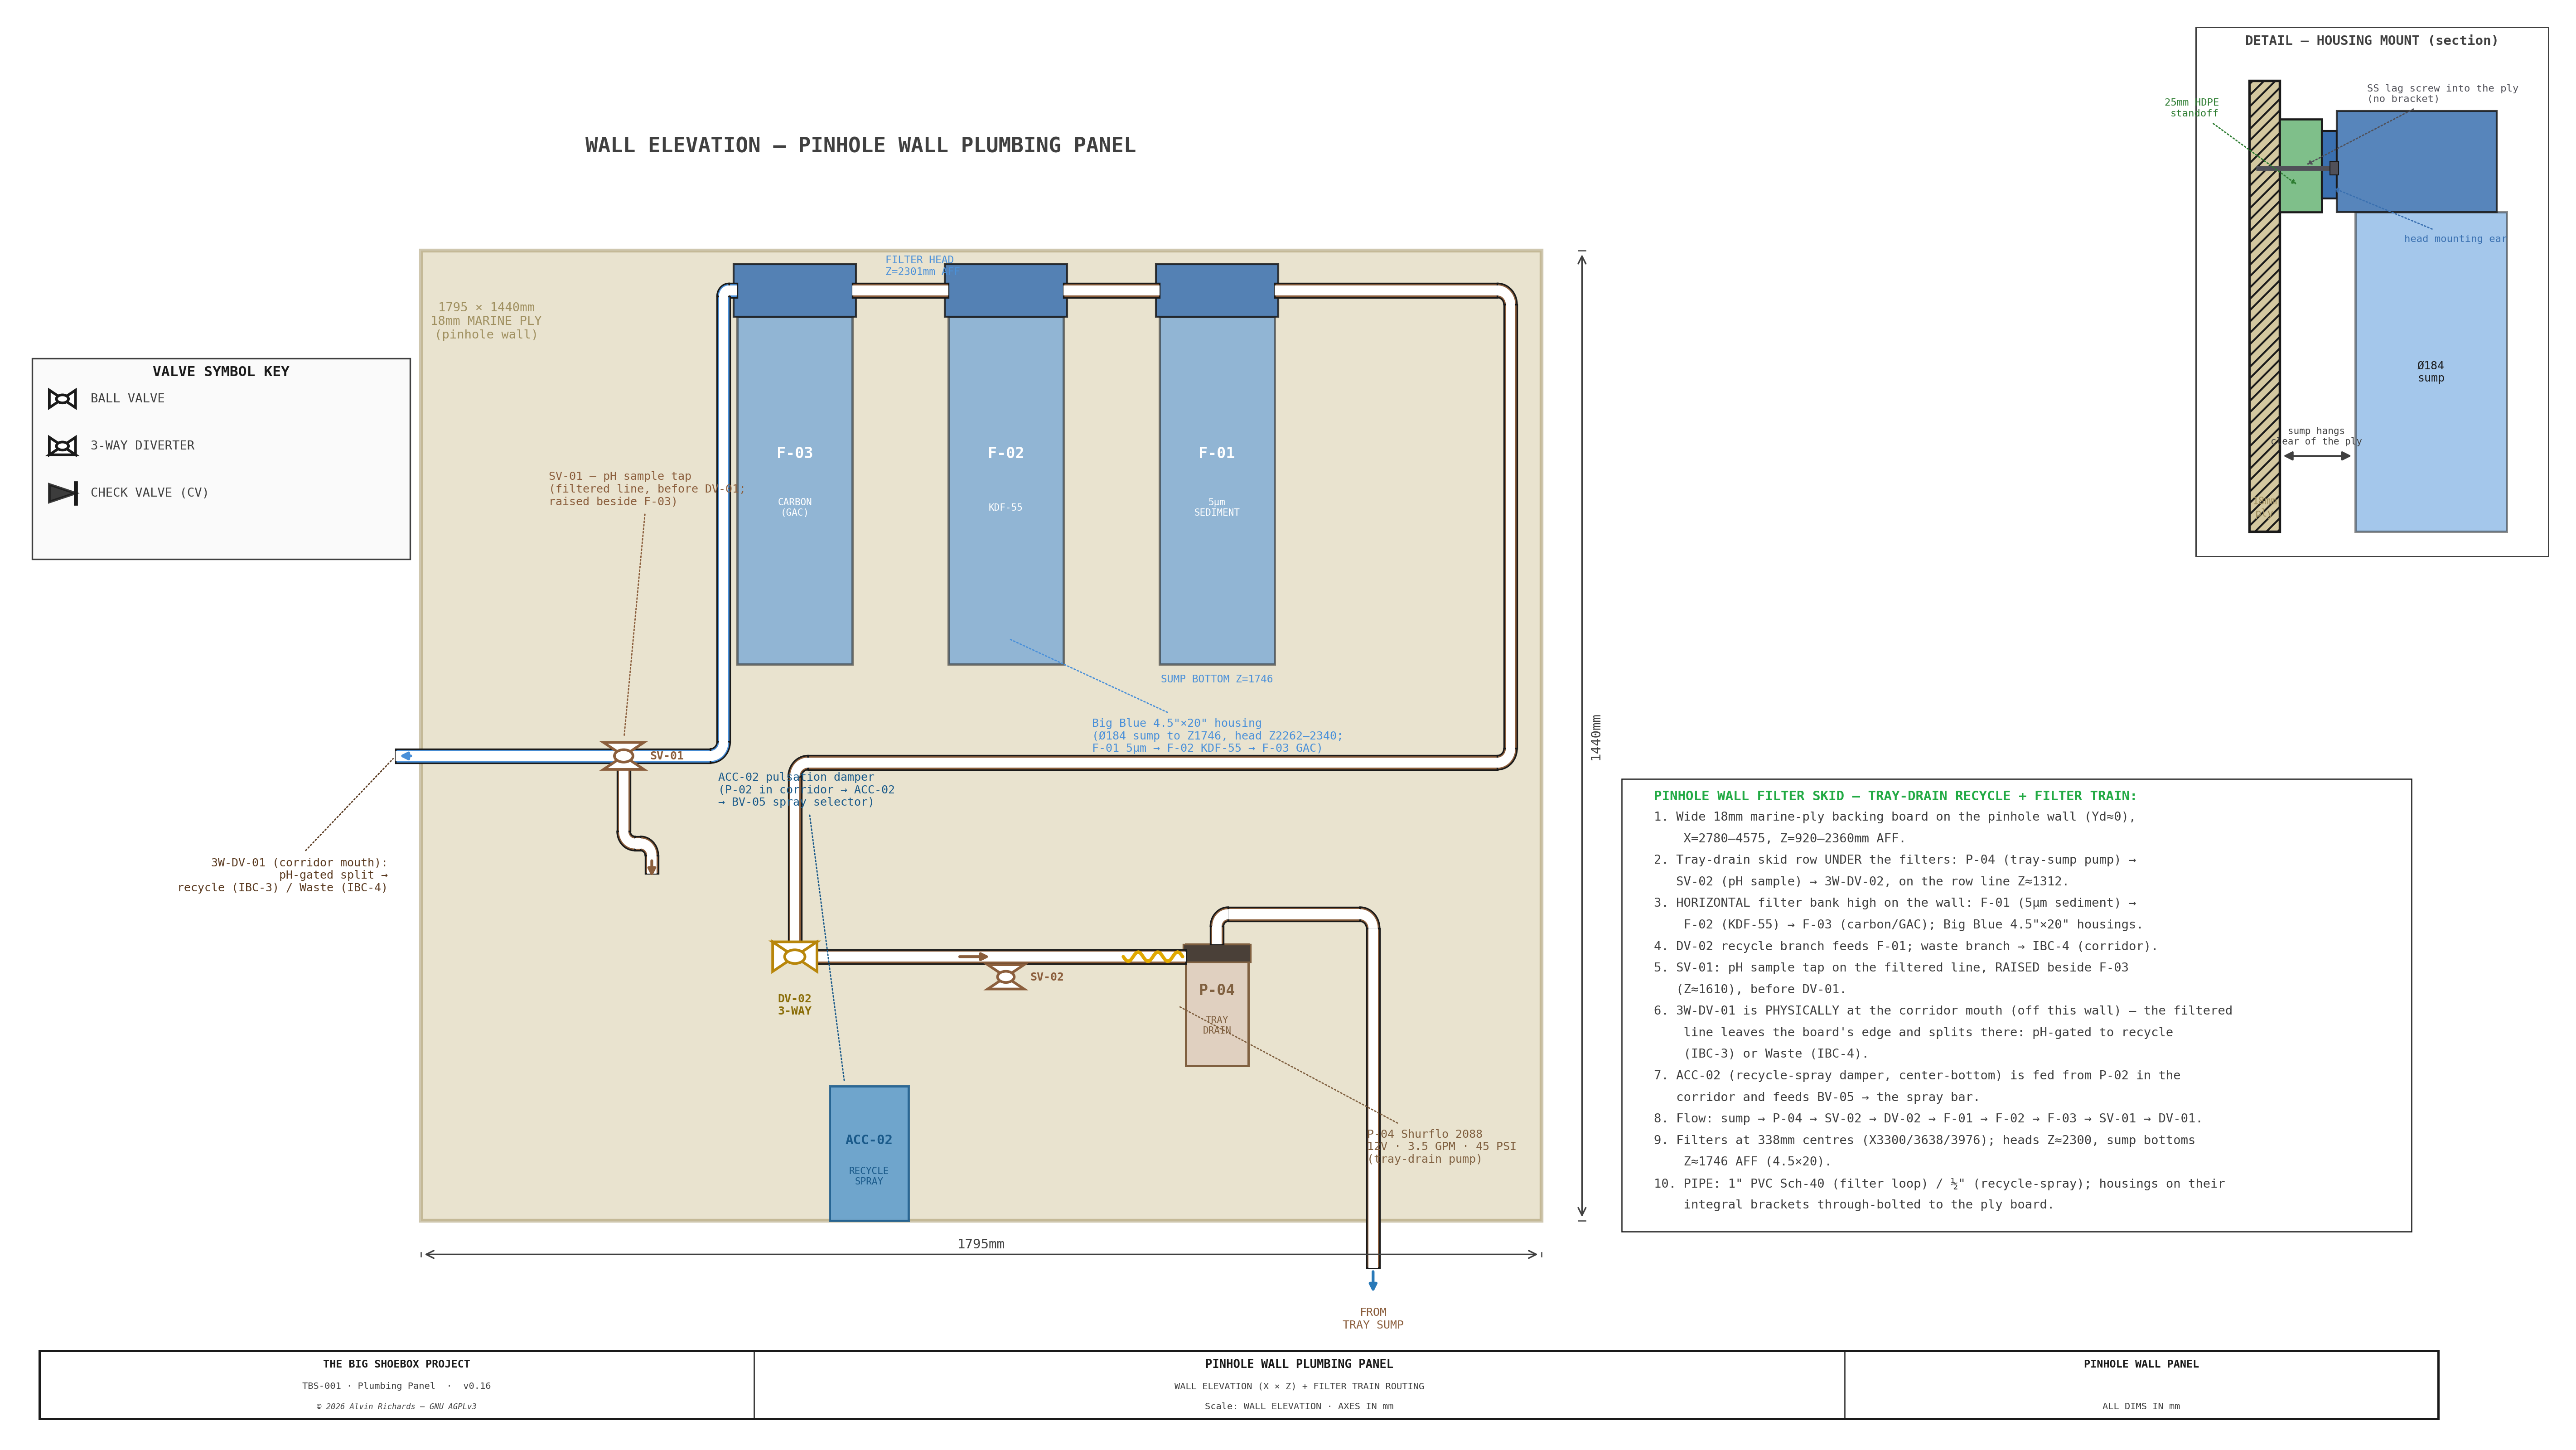Select the DV-02 3-way diverter valve symbol
This screenshot has width=2576, height=1450.
coord(795,957)
